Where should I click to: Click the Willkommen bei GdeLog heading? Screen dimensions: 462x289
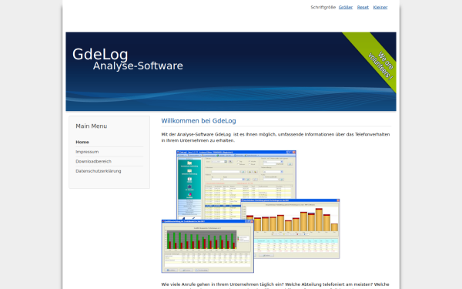click(199, 121)
